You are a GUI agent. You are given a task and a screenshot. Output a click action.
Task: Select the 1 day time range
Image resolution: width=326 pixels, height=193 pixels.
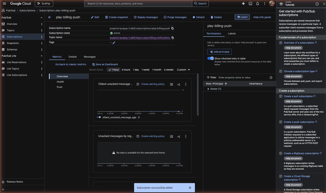(x=136, y=70)
